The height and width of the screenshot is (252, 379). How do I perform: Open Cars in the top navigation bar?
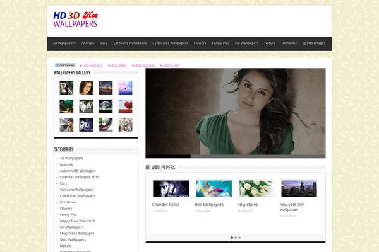[x=104, y=43]
